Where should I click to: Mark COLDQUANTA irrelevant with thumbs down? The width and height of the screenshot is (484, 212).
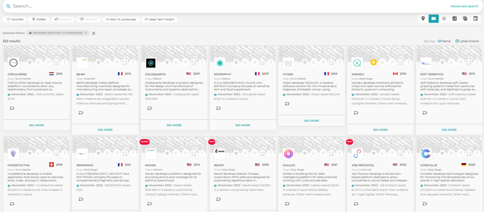point(185,62)
